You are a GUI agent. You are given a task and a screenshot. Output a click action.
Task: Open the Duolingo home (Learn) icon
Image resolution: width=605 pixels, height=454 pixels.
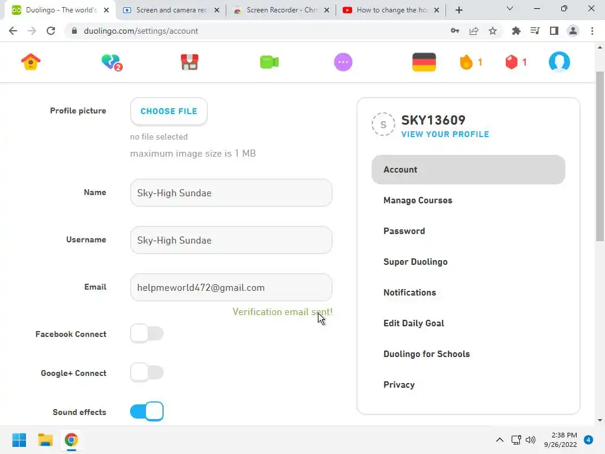pos(31,61)
